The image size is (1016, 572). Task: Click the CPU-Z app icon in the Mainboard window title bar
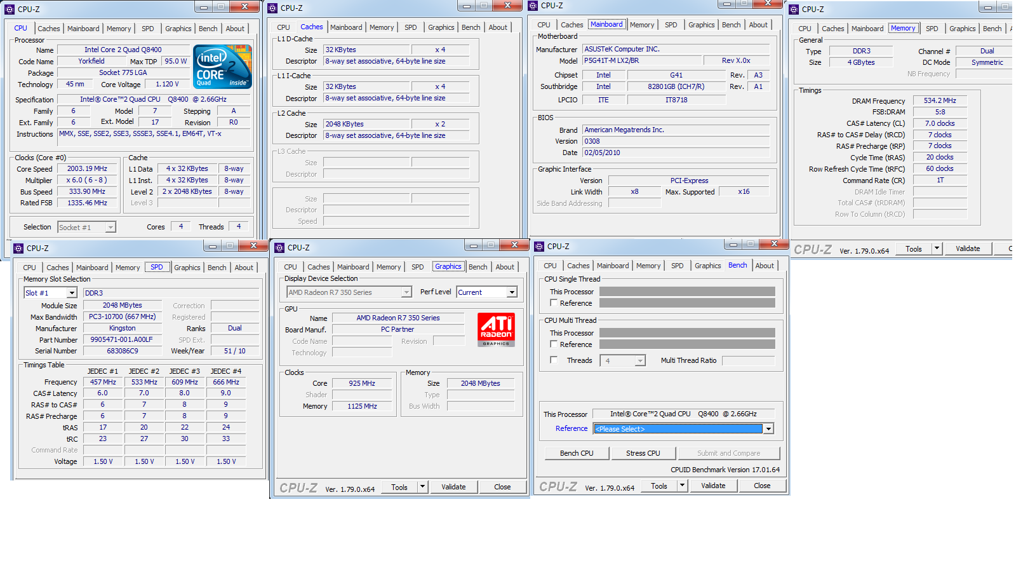coord(533,6)
